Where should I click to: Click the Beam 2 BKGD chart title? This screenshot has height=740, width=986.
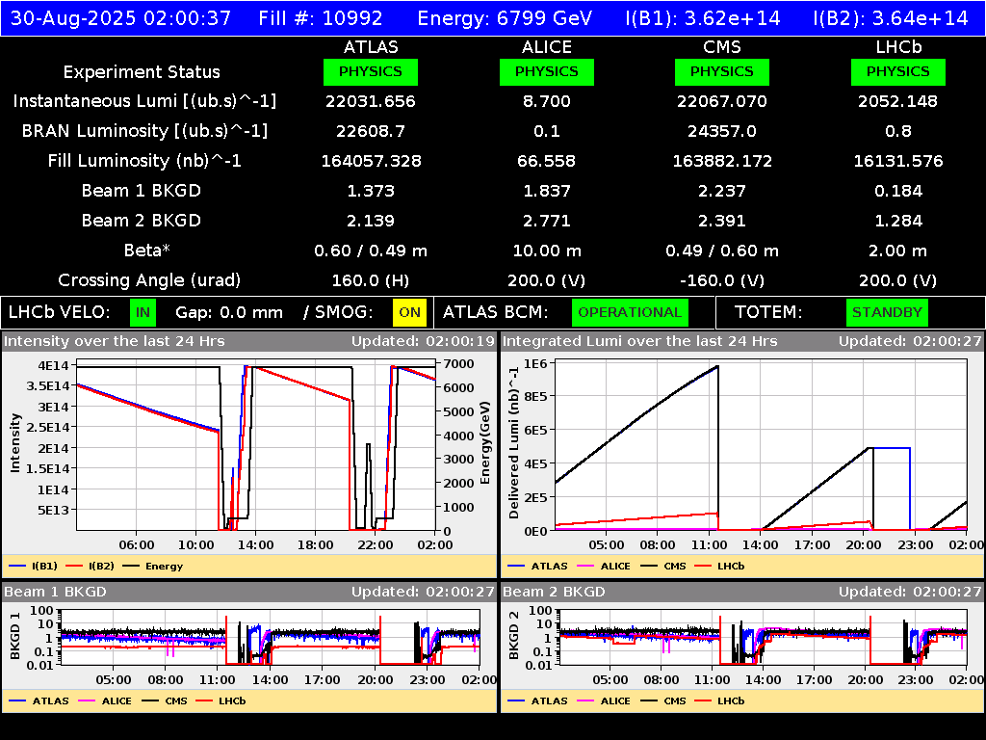point(554,592)
